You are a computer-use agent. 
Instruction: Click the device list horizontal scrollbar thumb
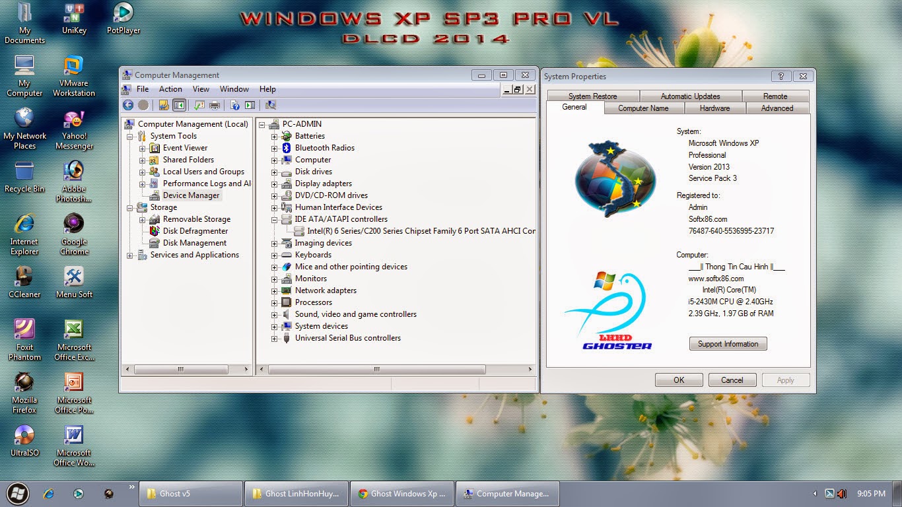(x=377, y=370)
